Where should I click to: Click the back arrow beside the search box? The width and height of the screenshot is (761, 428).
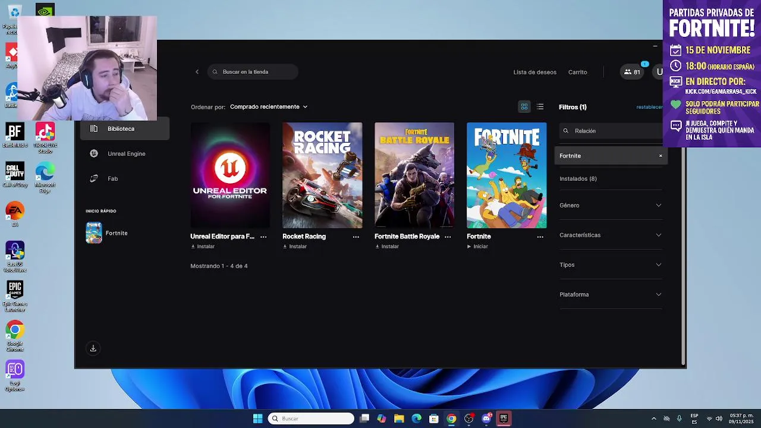coord(197,72)
